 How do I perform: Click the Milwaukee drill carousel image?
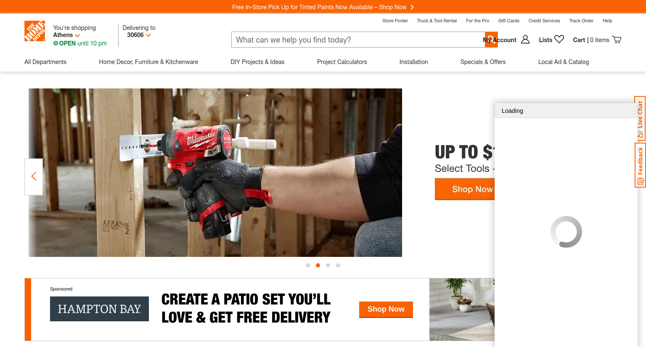pos(215,173)
